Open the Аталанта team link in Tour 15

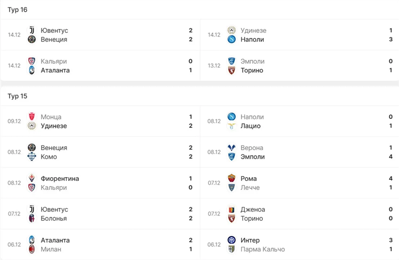(x=55, y=240)
